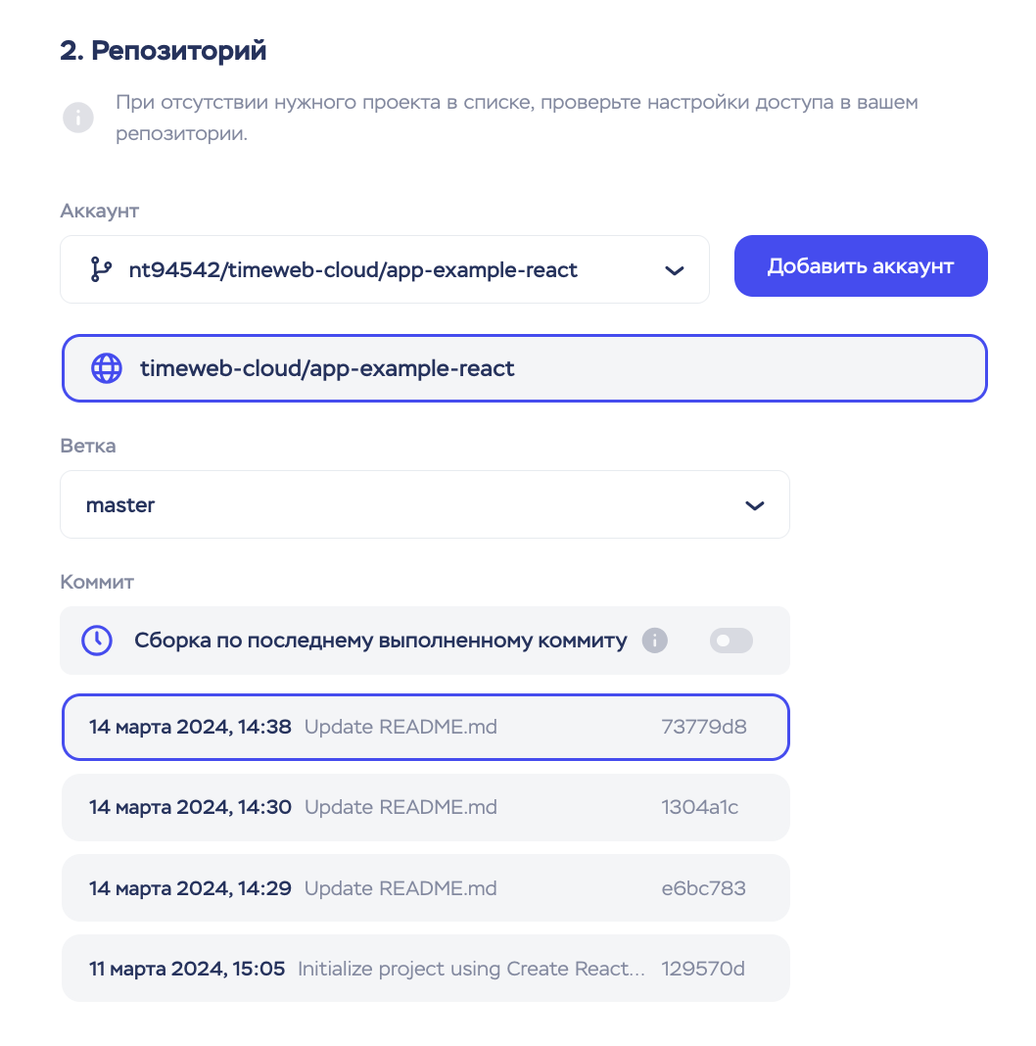This screenshot has height=1046, width=1036.
Task: Click the clock icon in commit build row
Action: pyautogui.click(x=96, y=641)
